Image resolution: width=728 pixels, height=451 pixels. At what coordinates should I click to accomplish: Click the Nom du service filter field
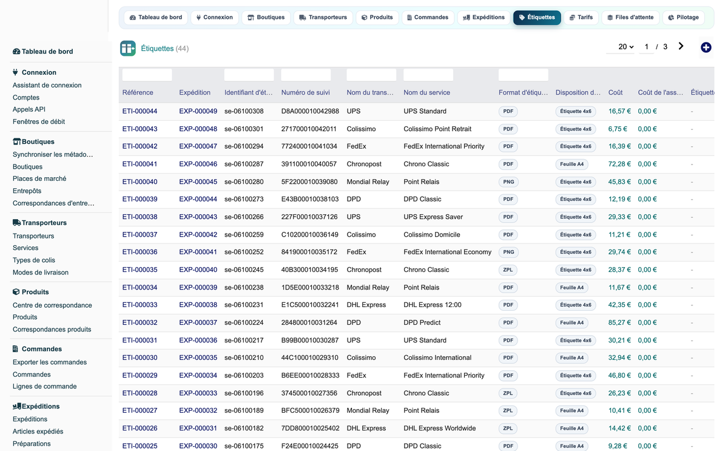click(428, 75)
